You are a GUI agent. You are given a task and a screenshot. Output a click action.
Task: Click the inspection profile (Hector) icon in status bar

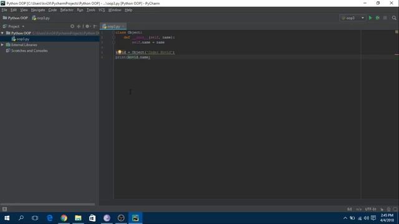coord(388,209)
